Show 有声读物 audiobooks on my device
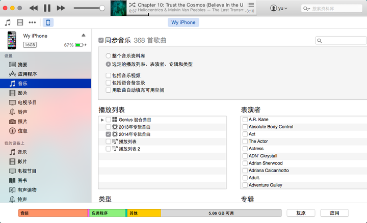Image resolution: width=367 pixels, height=223 pixels. tap(46, 190)
